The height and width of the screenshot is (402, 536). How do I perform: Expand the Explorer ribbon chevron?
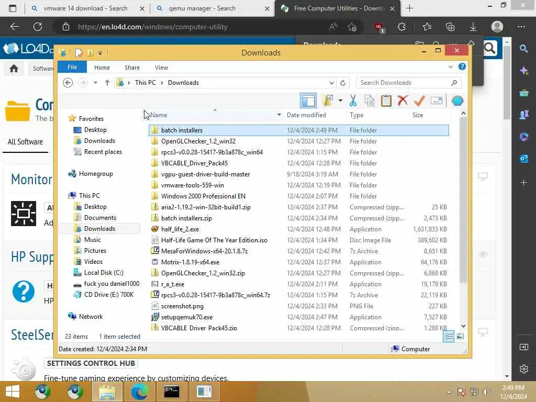coord(451,67)
